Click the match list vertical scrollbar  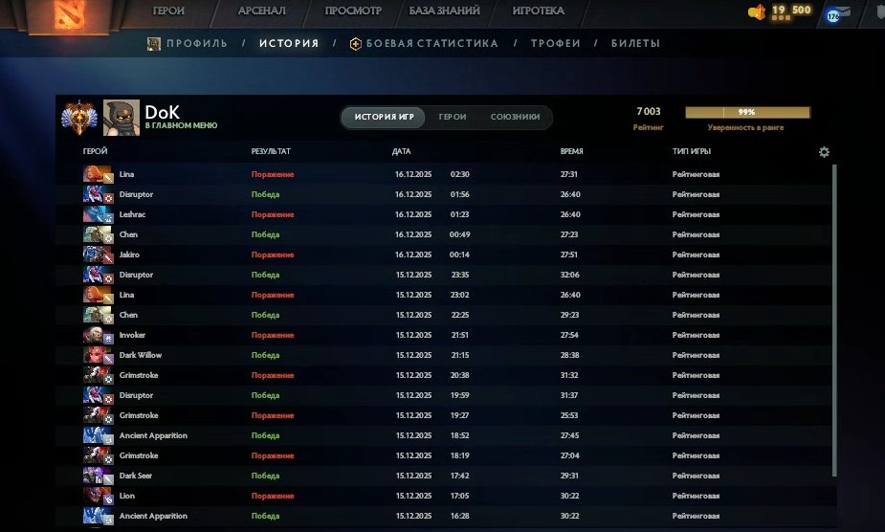click(x=834, y=321)
